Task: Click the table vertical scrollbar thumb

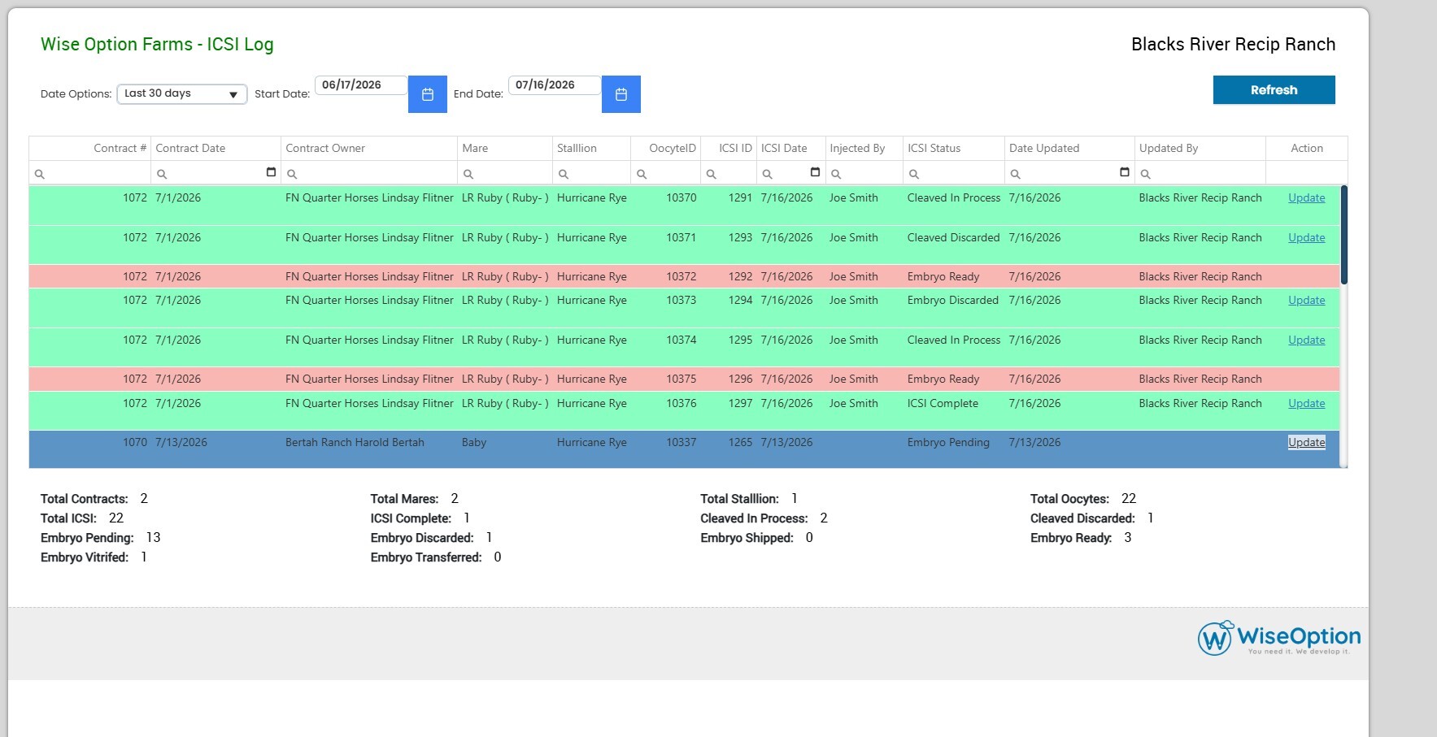Action: [1343, 235]
